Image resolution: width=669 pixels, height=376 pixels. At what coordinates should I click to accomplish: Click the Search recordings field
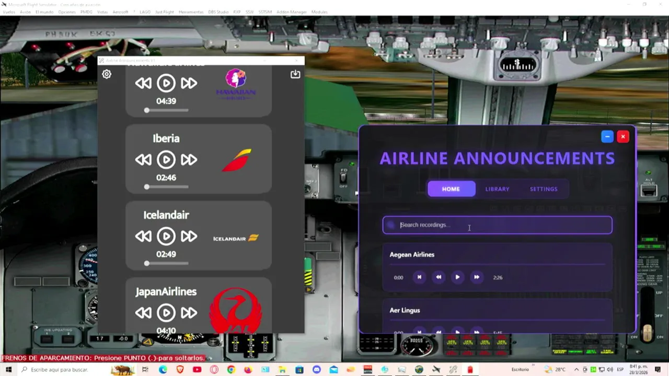point(497,225)
